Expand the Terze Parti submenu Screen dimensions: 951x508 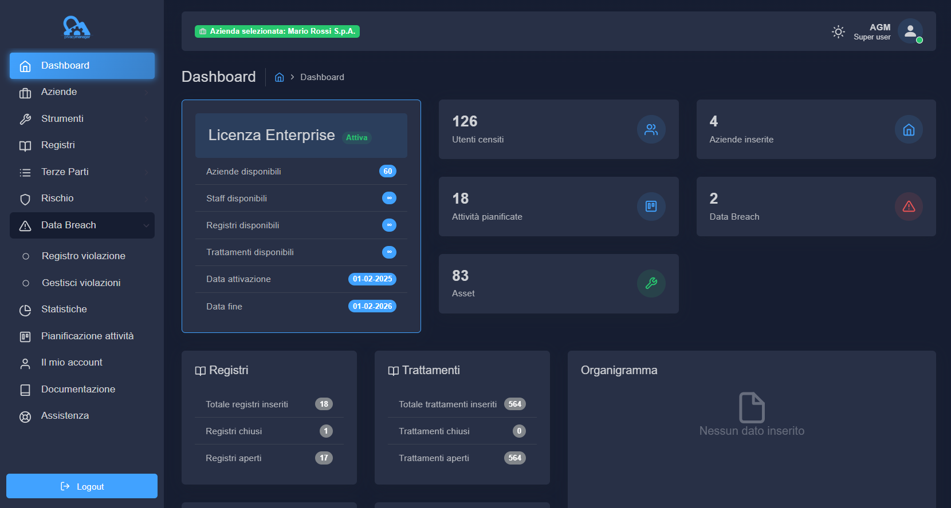click(x=82, y=172)
